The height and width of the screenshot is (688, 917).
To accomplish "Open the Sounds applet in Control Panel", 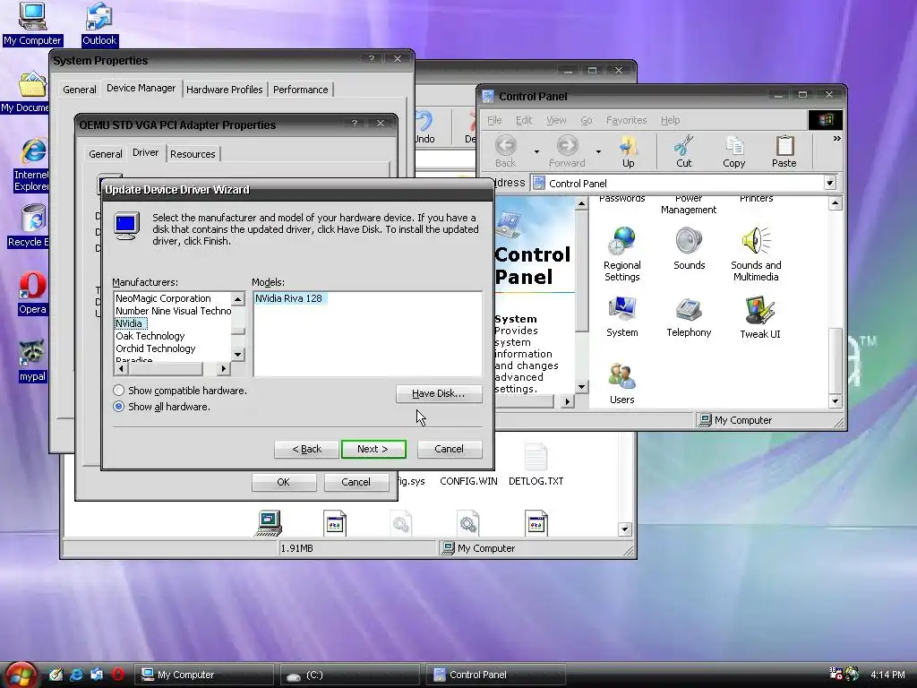I will coord(689,248).
